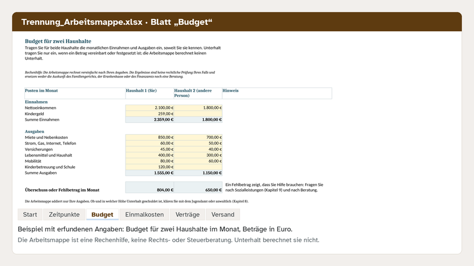The width and height of the screenshot is (474, 266).
Task: Click the 'Budget für zwei Haushalte' heading
Action: pos(58,41)
